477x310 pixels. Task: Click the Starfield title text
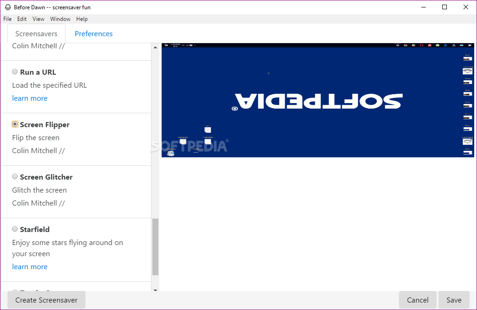click(x=35, y=229)
